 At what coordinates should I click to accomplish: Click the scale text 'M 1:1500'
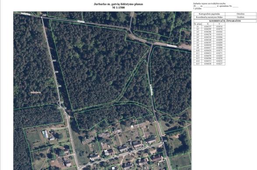(118, 7)
